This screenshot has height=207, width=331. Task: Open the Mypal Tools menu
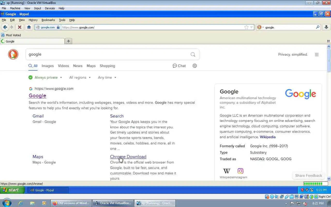point(62,20)
